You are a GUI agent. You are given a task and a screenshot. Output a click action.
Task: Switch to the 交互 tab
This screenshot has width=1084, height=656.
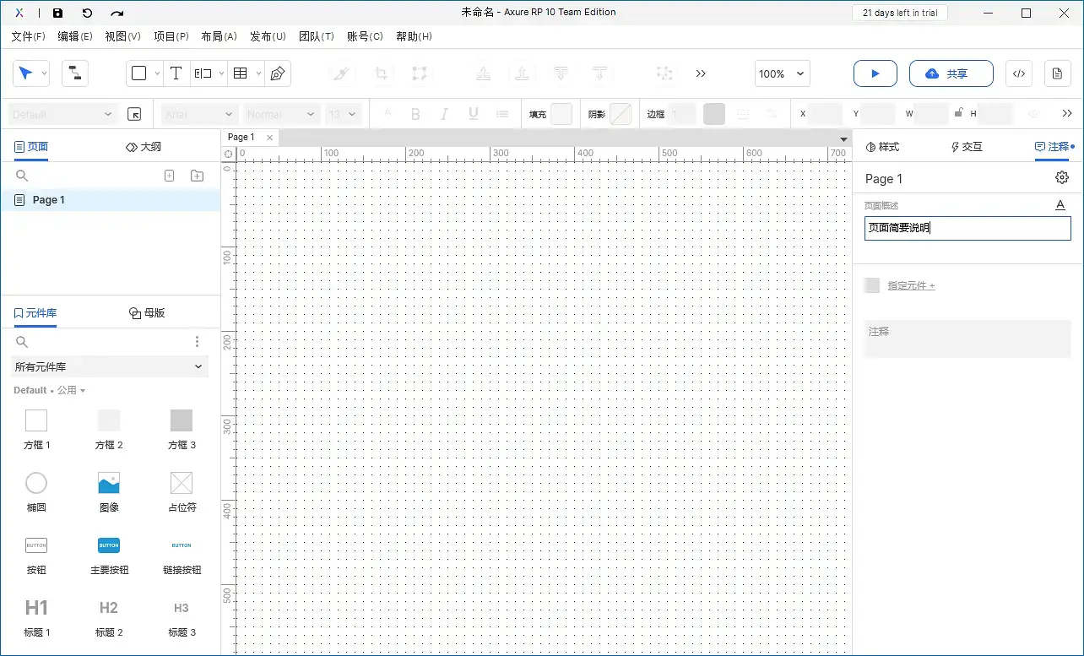(966, 146)
